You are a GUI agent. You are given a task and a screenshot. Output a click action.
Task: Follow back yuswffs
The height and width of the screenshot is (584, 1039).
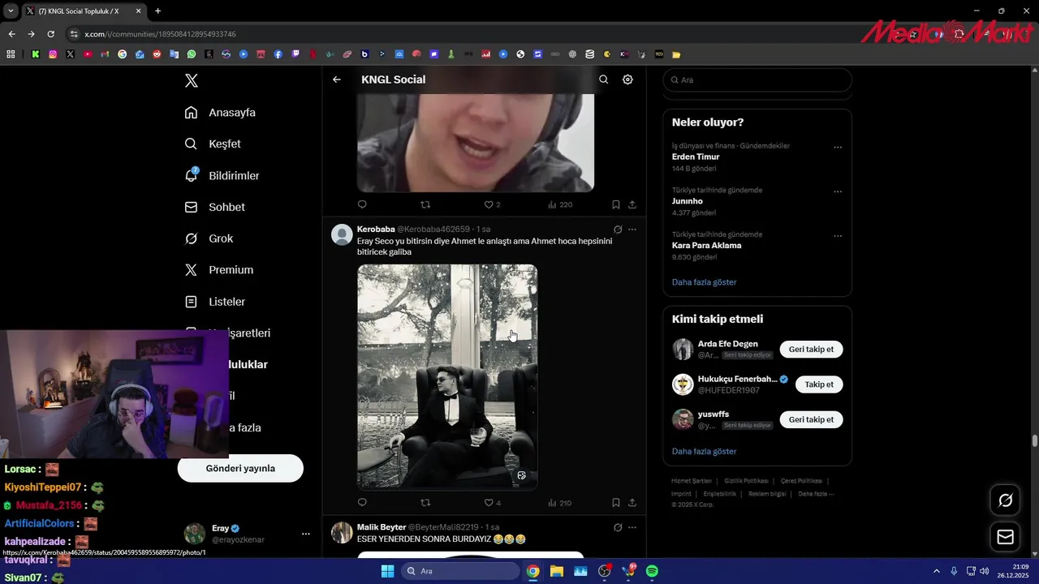[811, 419]
